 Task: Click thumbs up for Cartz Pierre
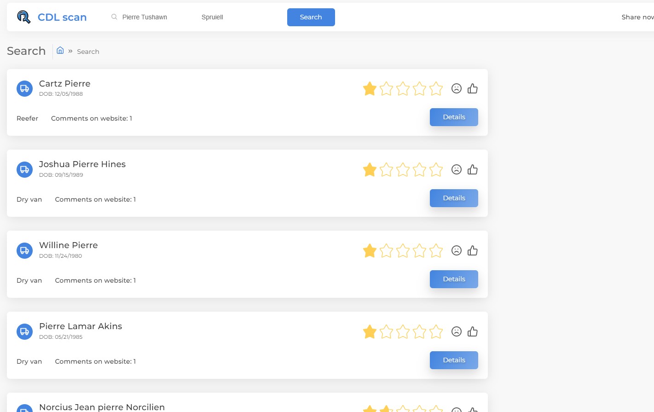point(473,88)
